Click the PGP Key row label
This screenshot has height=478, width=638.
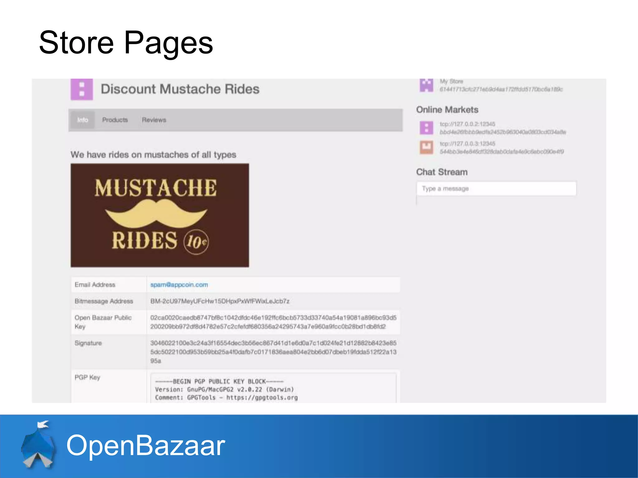87,377
